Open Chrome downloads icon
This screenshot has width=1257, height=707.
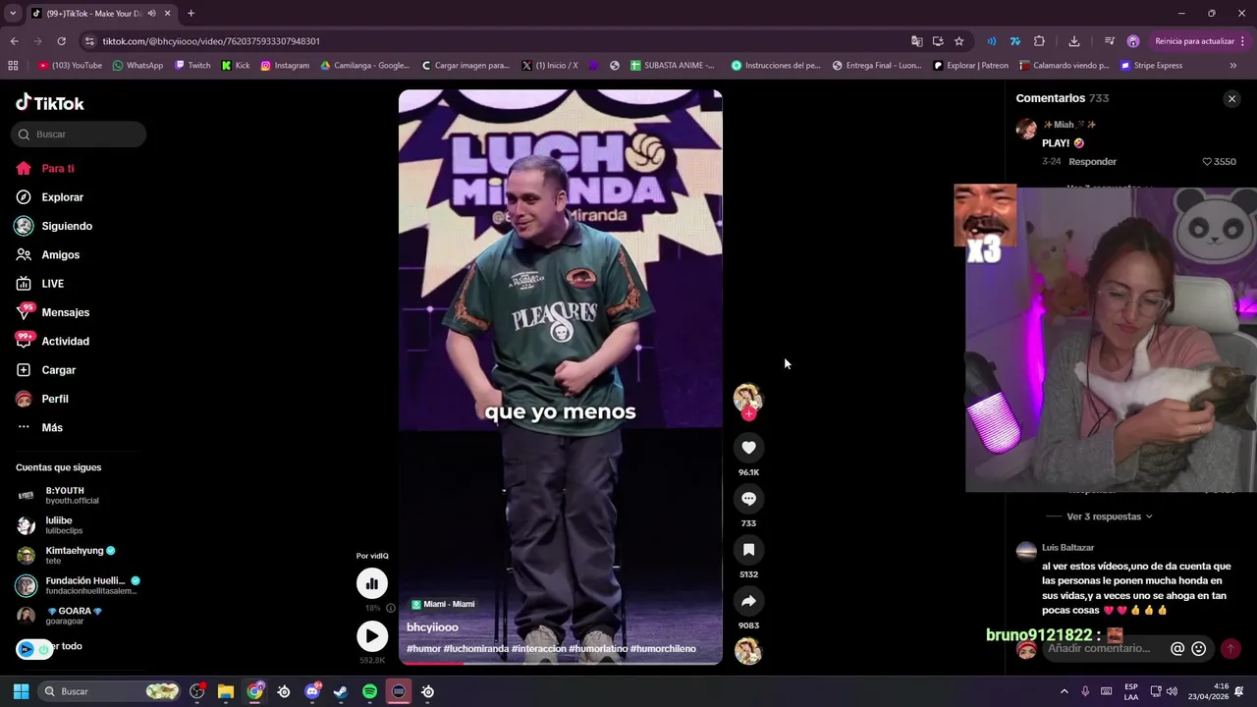coord(1073,41)
